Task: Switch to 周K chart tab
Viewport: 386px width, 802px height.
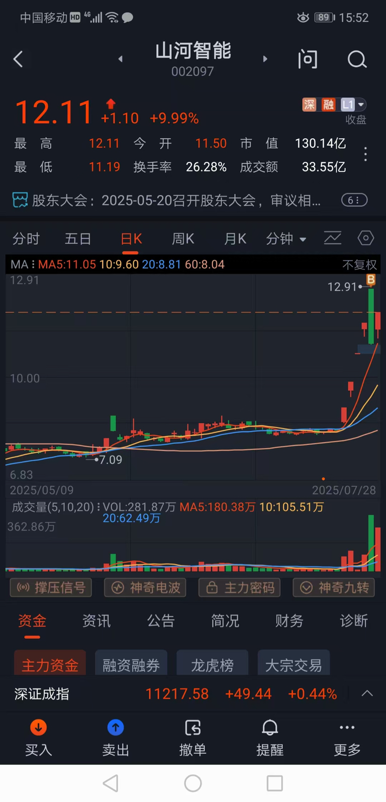Action: (183, 239)
